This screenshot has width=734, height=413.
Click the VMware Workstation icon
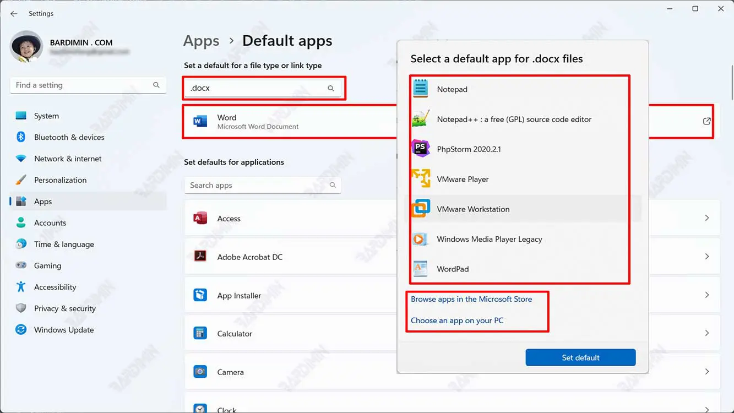click(421, 209)
